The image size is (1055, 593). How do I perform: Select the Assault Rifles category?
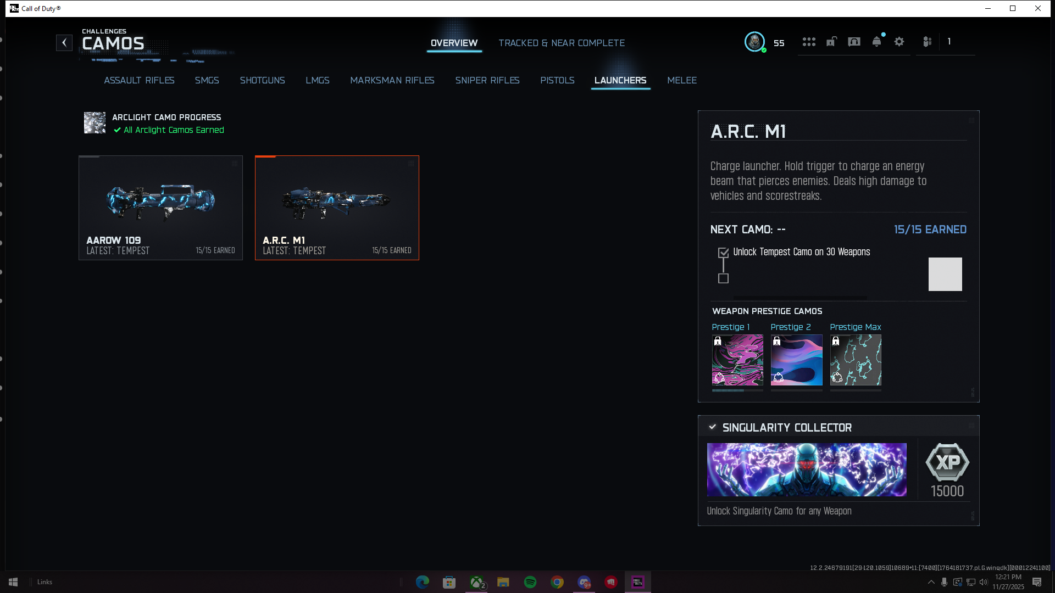pyautogui.click(x=140, y=80)
